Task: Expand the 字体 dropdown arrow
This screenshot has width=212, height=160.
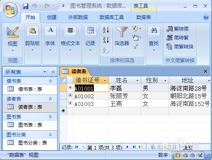Action: (50, 50)
